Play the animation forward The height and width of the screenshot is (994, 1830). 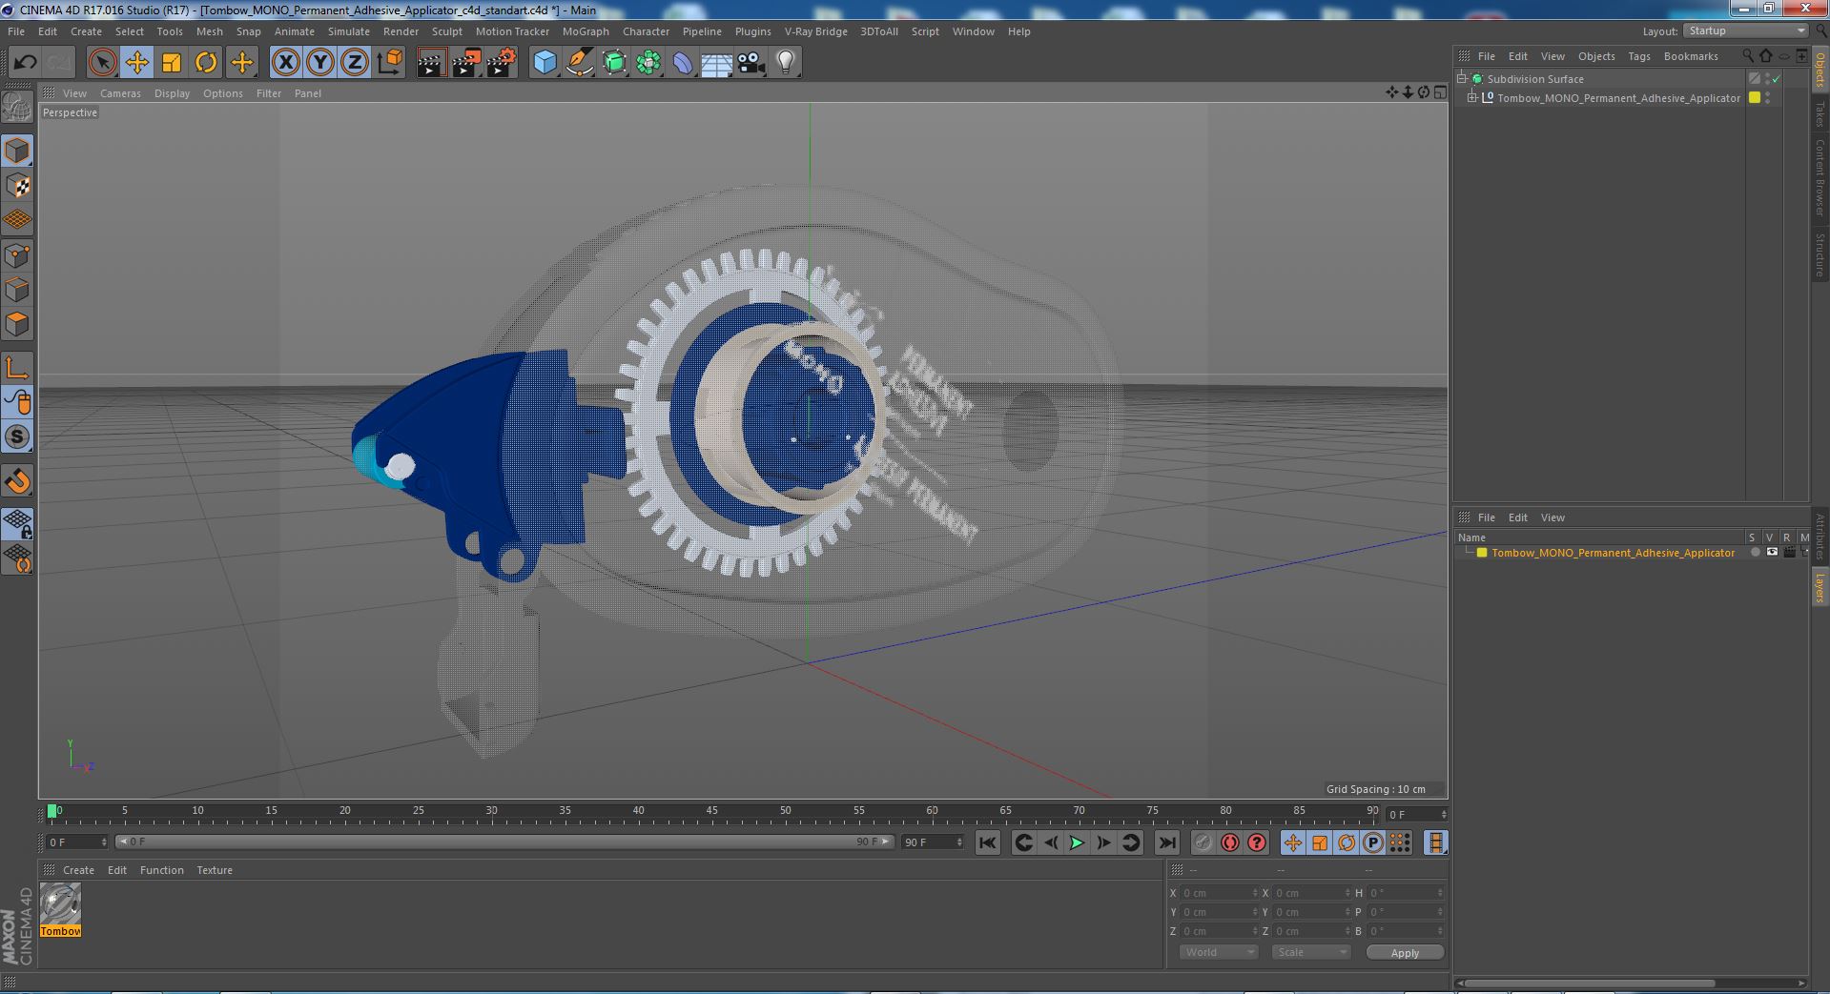pyautogui.click(x=1077, y=842)
